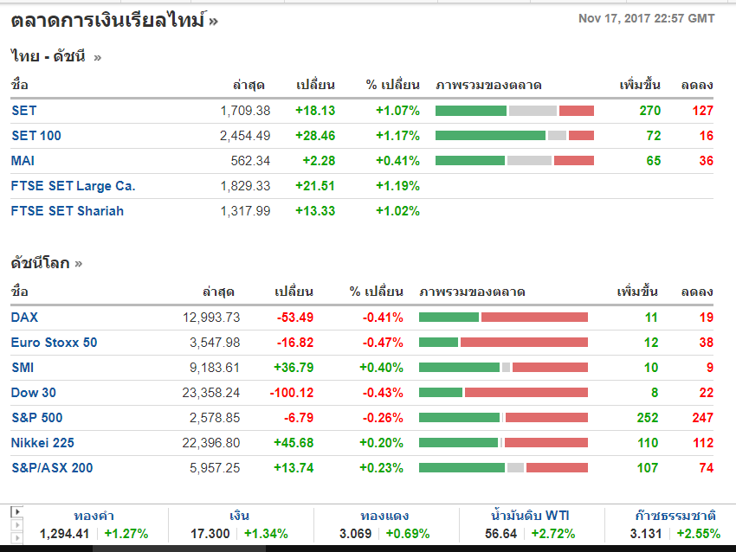Open the DAX index link

(25, 317)
